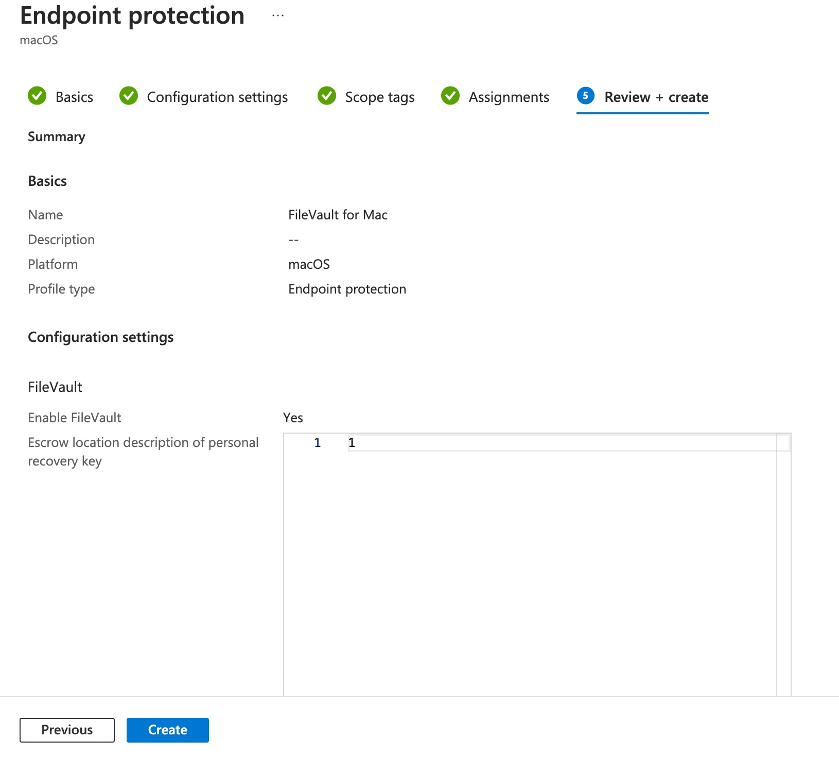Click the green checkmark for Configuration settings
Image resolution: width=839 pixels, height=757 pixels.
coord(129,96)
